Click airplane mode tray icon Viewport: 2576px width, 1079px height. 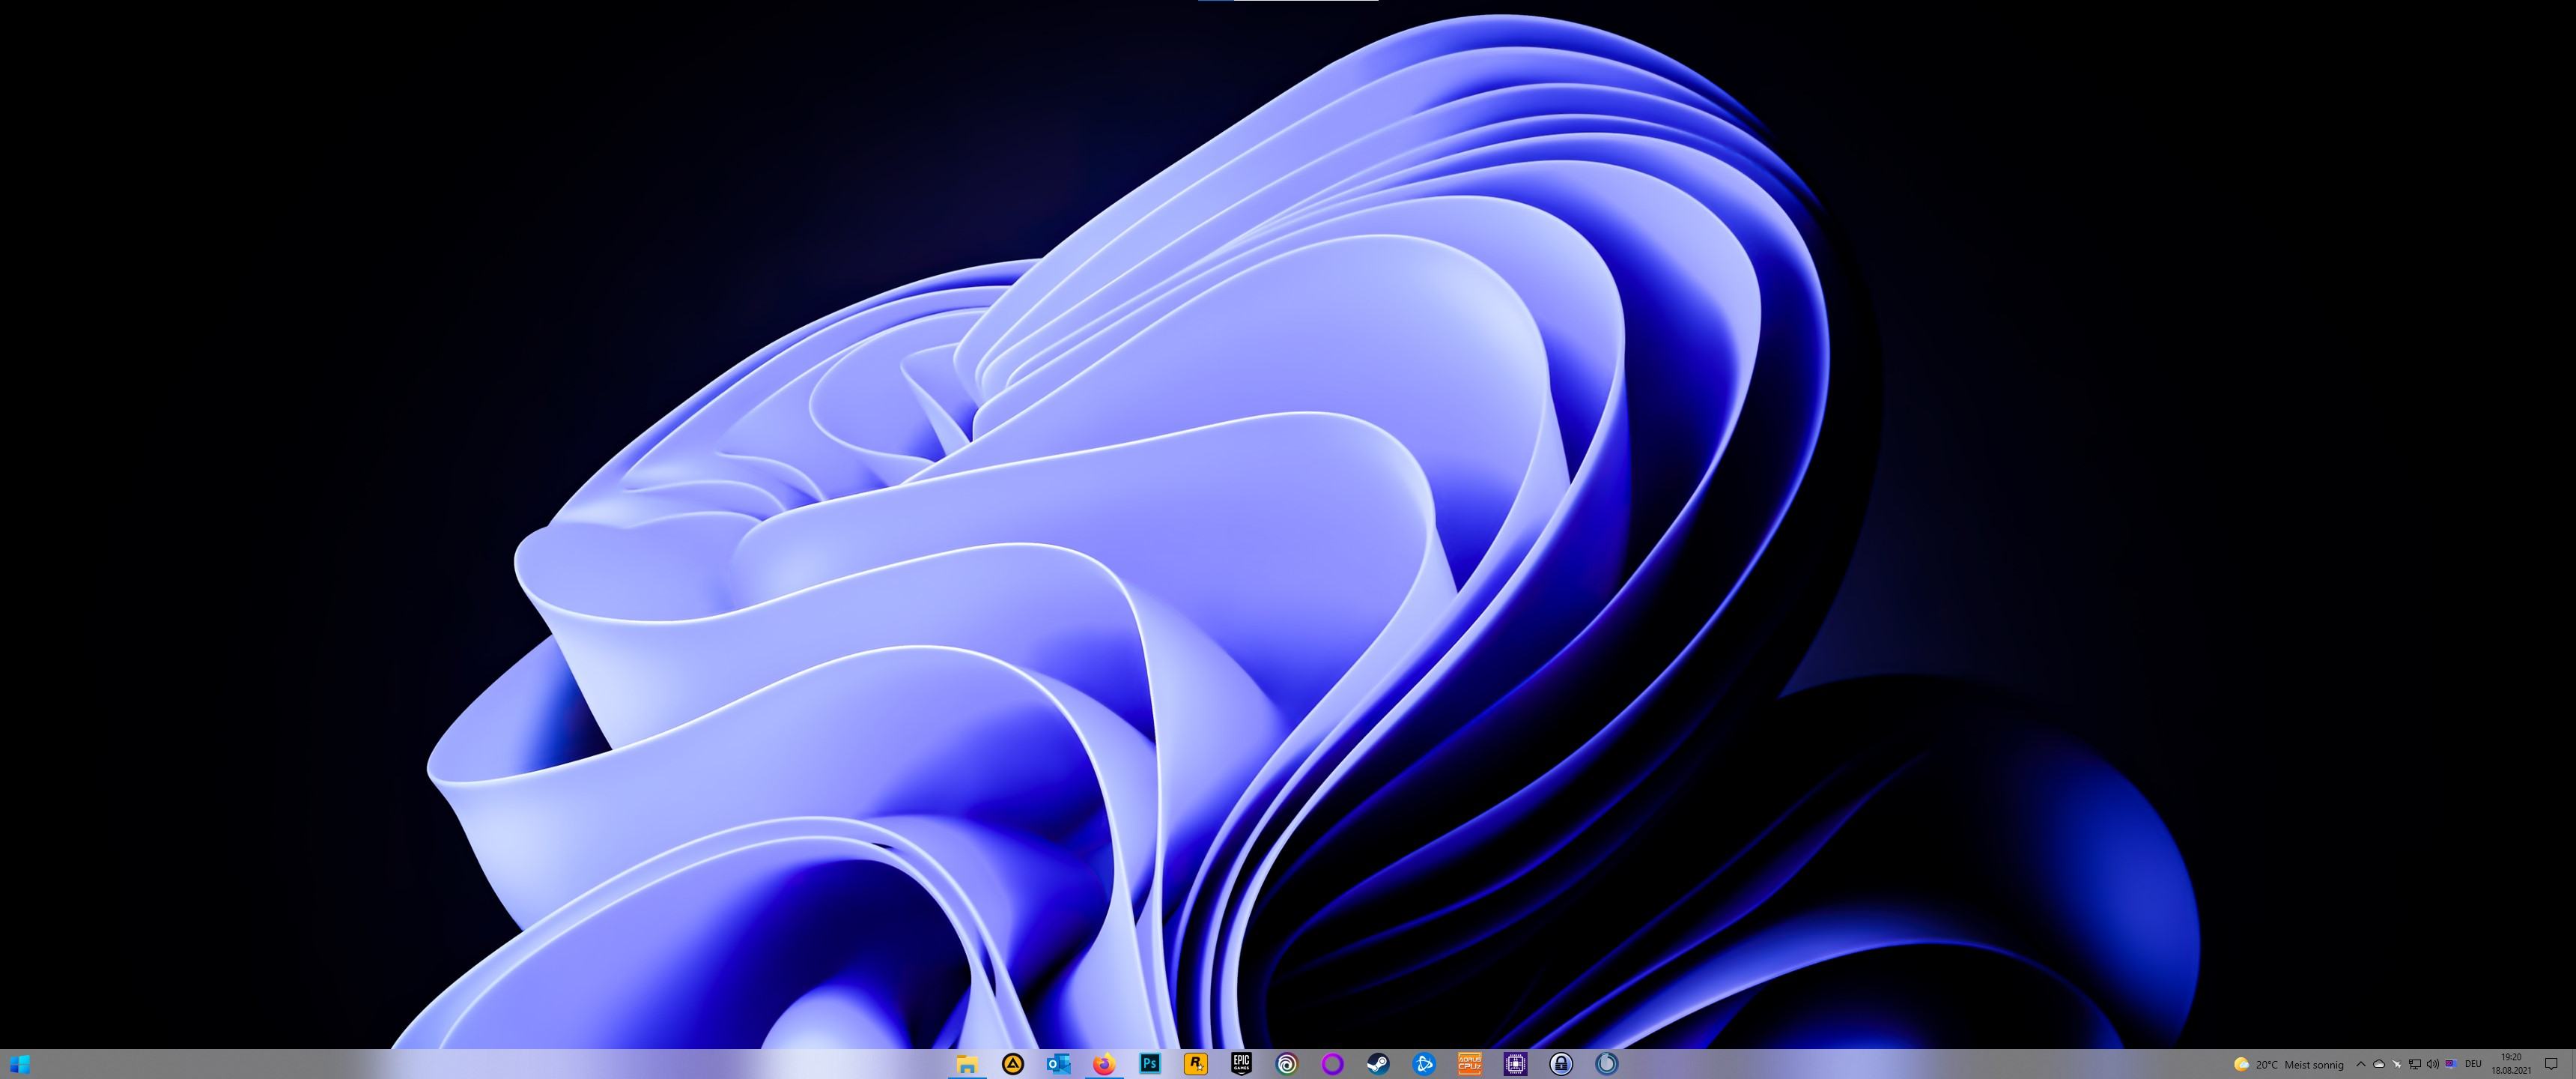click(x=2397, y=1065)
